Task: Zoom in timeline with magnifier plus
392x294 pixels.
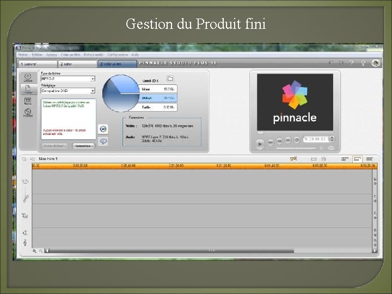Action: point(34,251)
